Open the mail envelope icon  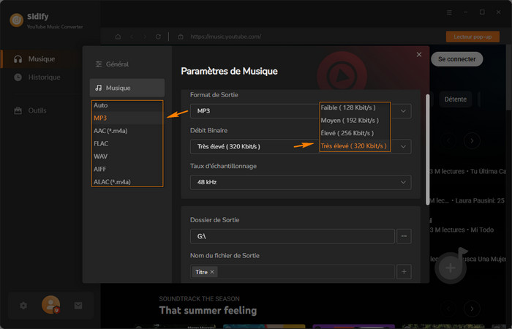click(x=78, y=305)
